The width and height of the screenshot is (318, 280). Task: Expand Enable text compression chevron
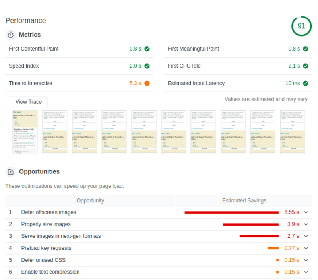coord(306,272)
